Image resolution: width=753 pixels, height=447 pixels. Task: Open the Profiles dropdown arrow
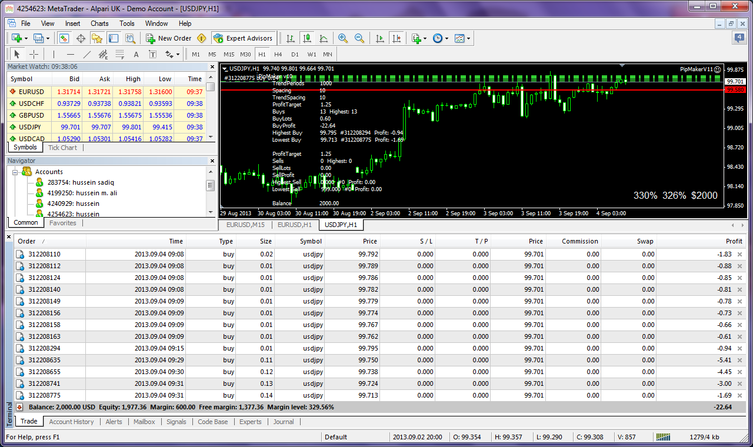pyautogui.click(x=48, y=39)
